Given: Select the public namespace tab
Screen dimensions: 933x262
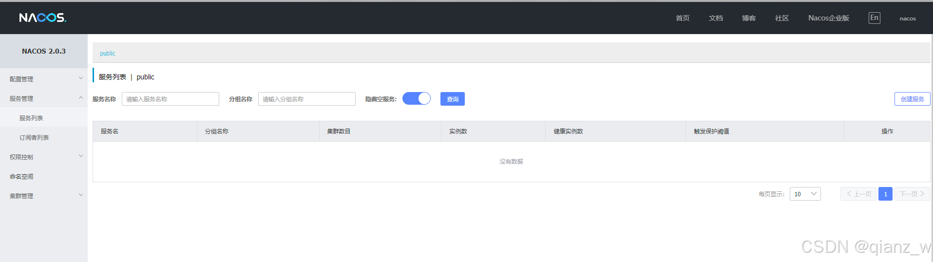Looking at the screenshot, I should (x=107, y=53).
